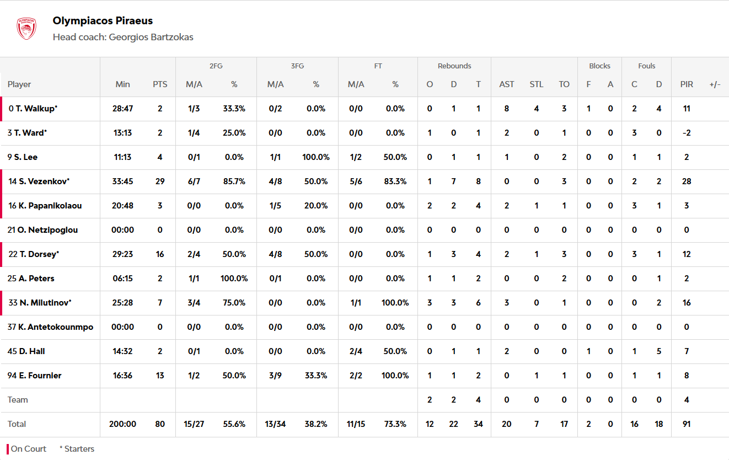729x460 pixels.
Task: Sort by the +/- column header
Action: (x=715, y=84)
